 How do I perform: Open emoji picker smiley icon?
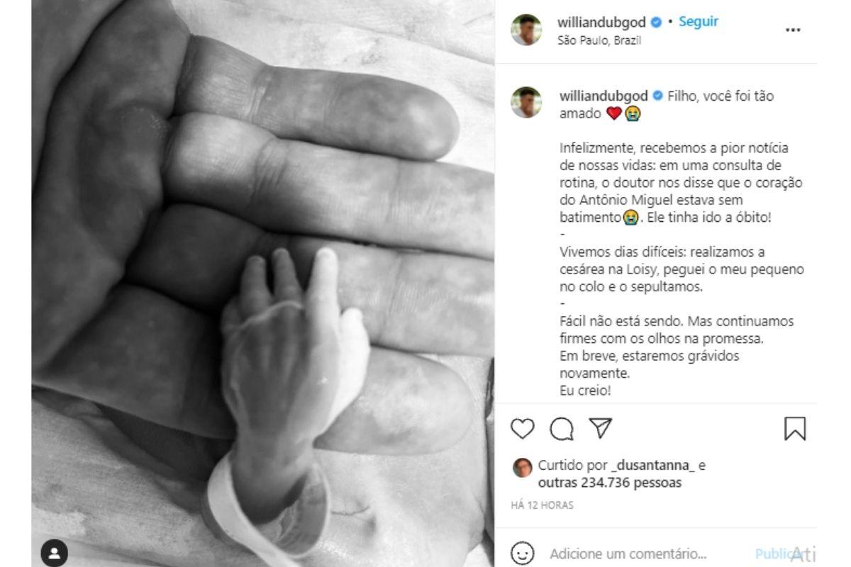(x=523, y=553)
